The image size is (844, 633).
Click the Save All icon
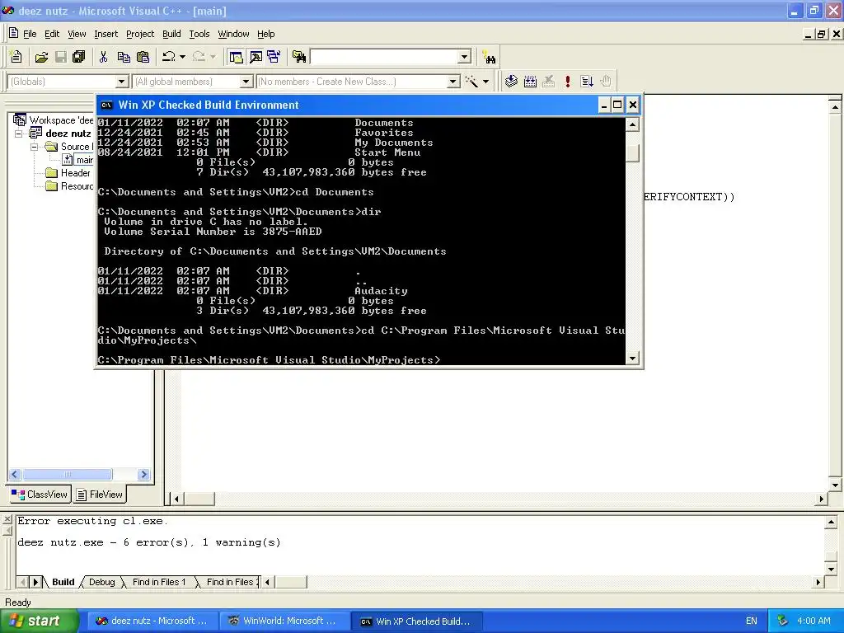(79, 57)
